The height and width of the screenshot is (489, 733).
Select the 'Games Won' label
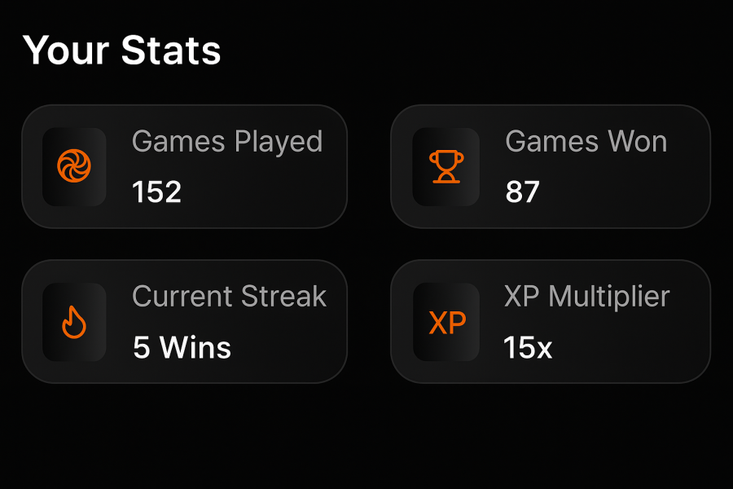586,142
